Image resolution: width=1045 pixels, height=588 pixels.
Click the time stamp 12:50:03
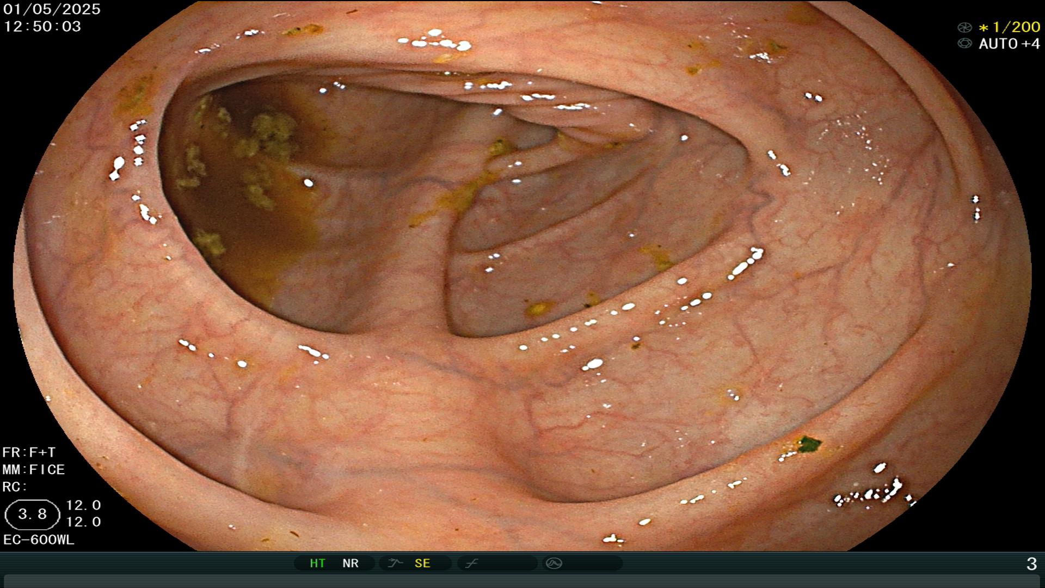pos(42,26)
